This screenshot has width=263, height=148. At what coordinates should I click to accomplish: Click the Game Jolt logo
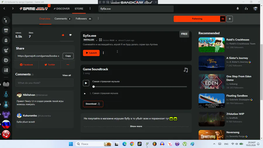tap(34, 8)
